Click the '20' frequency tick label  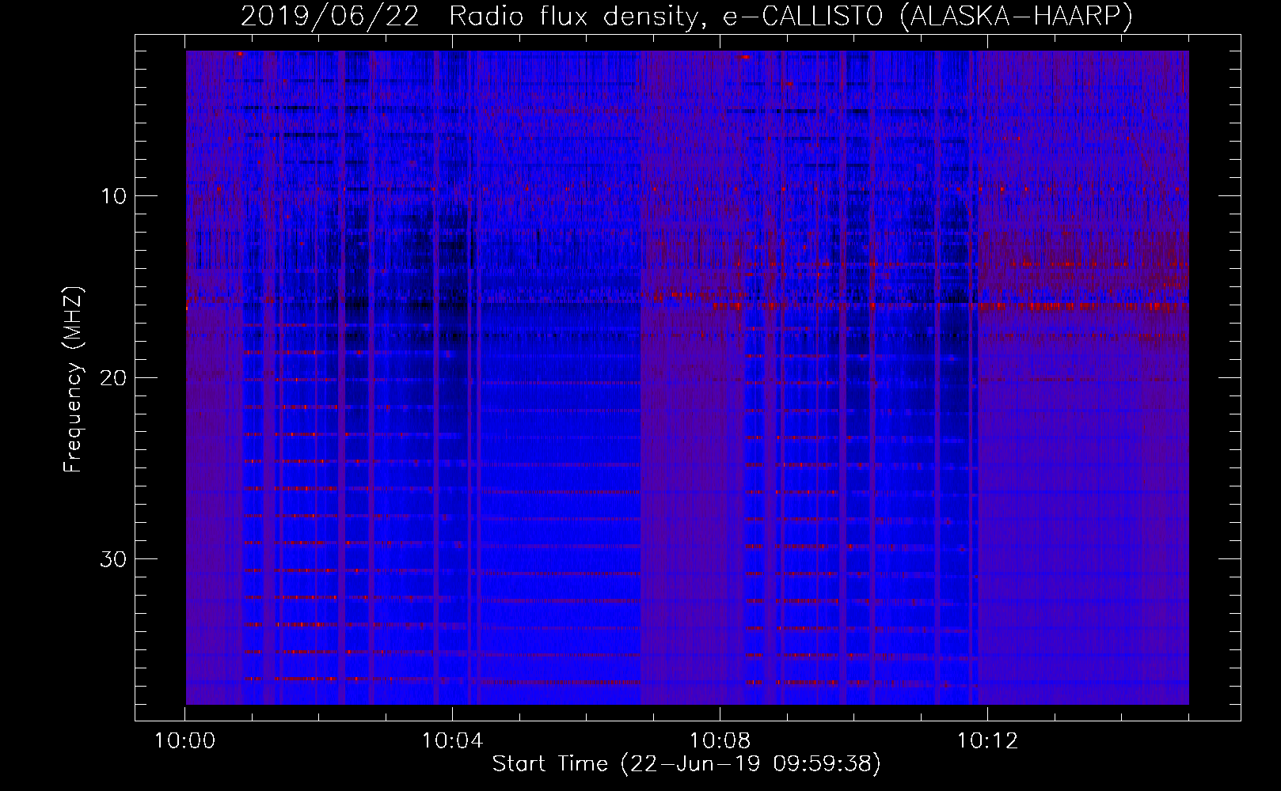(x=114, y=378)
